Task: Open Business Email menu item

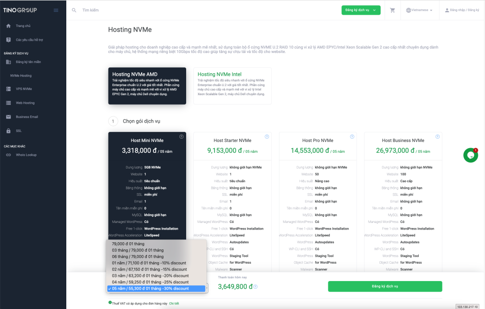Action: click(27, 117)
